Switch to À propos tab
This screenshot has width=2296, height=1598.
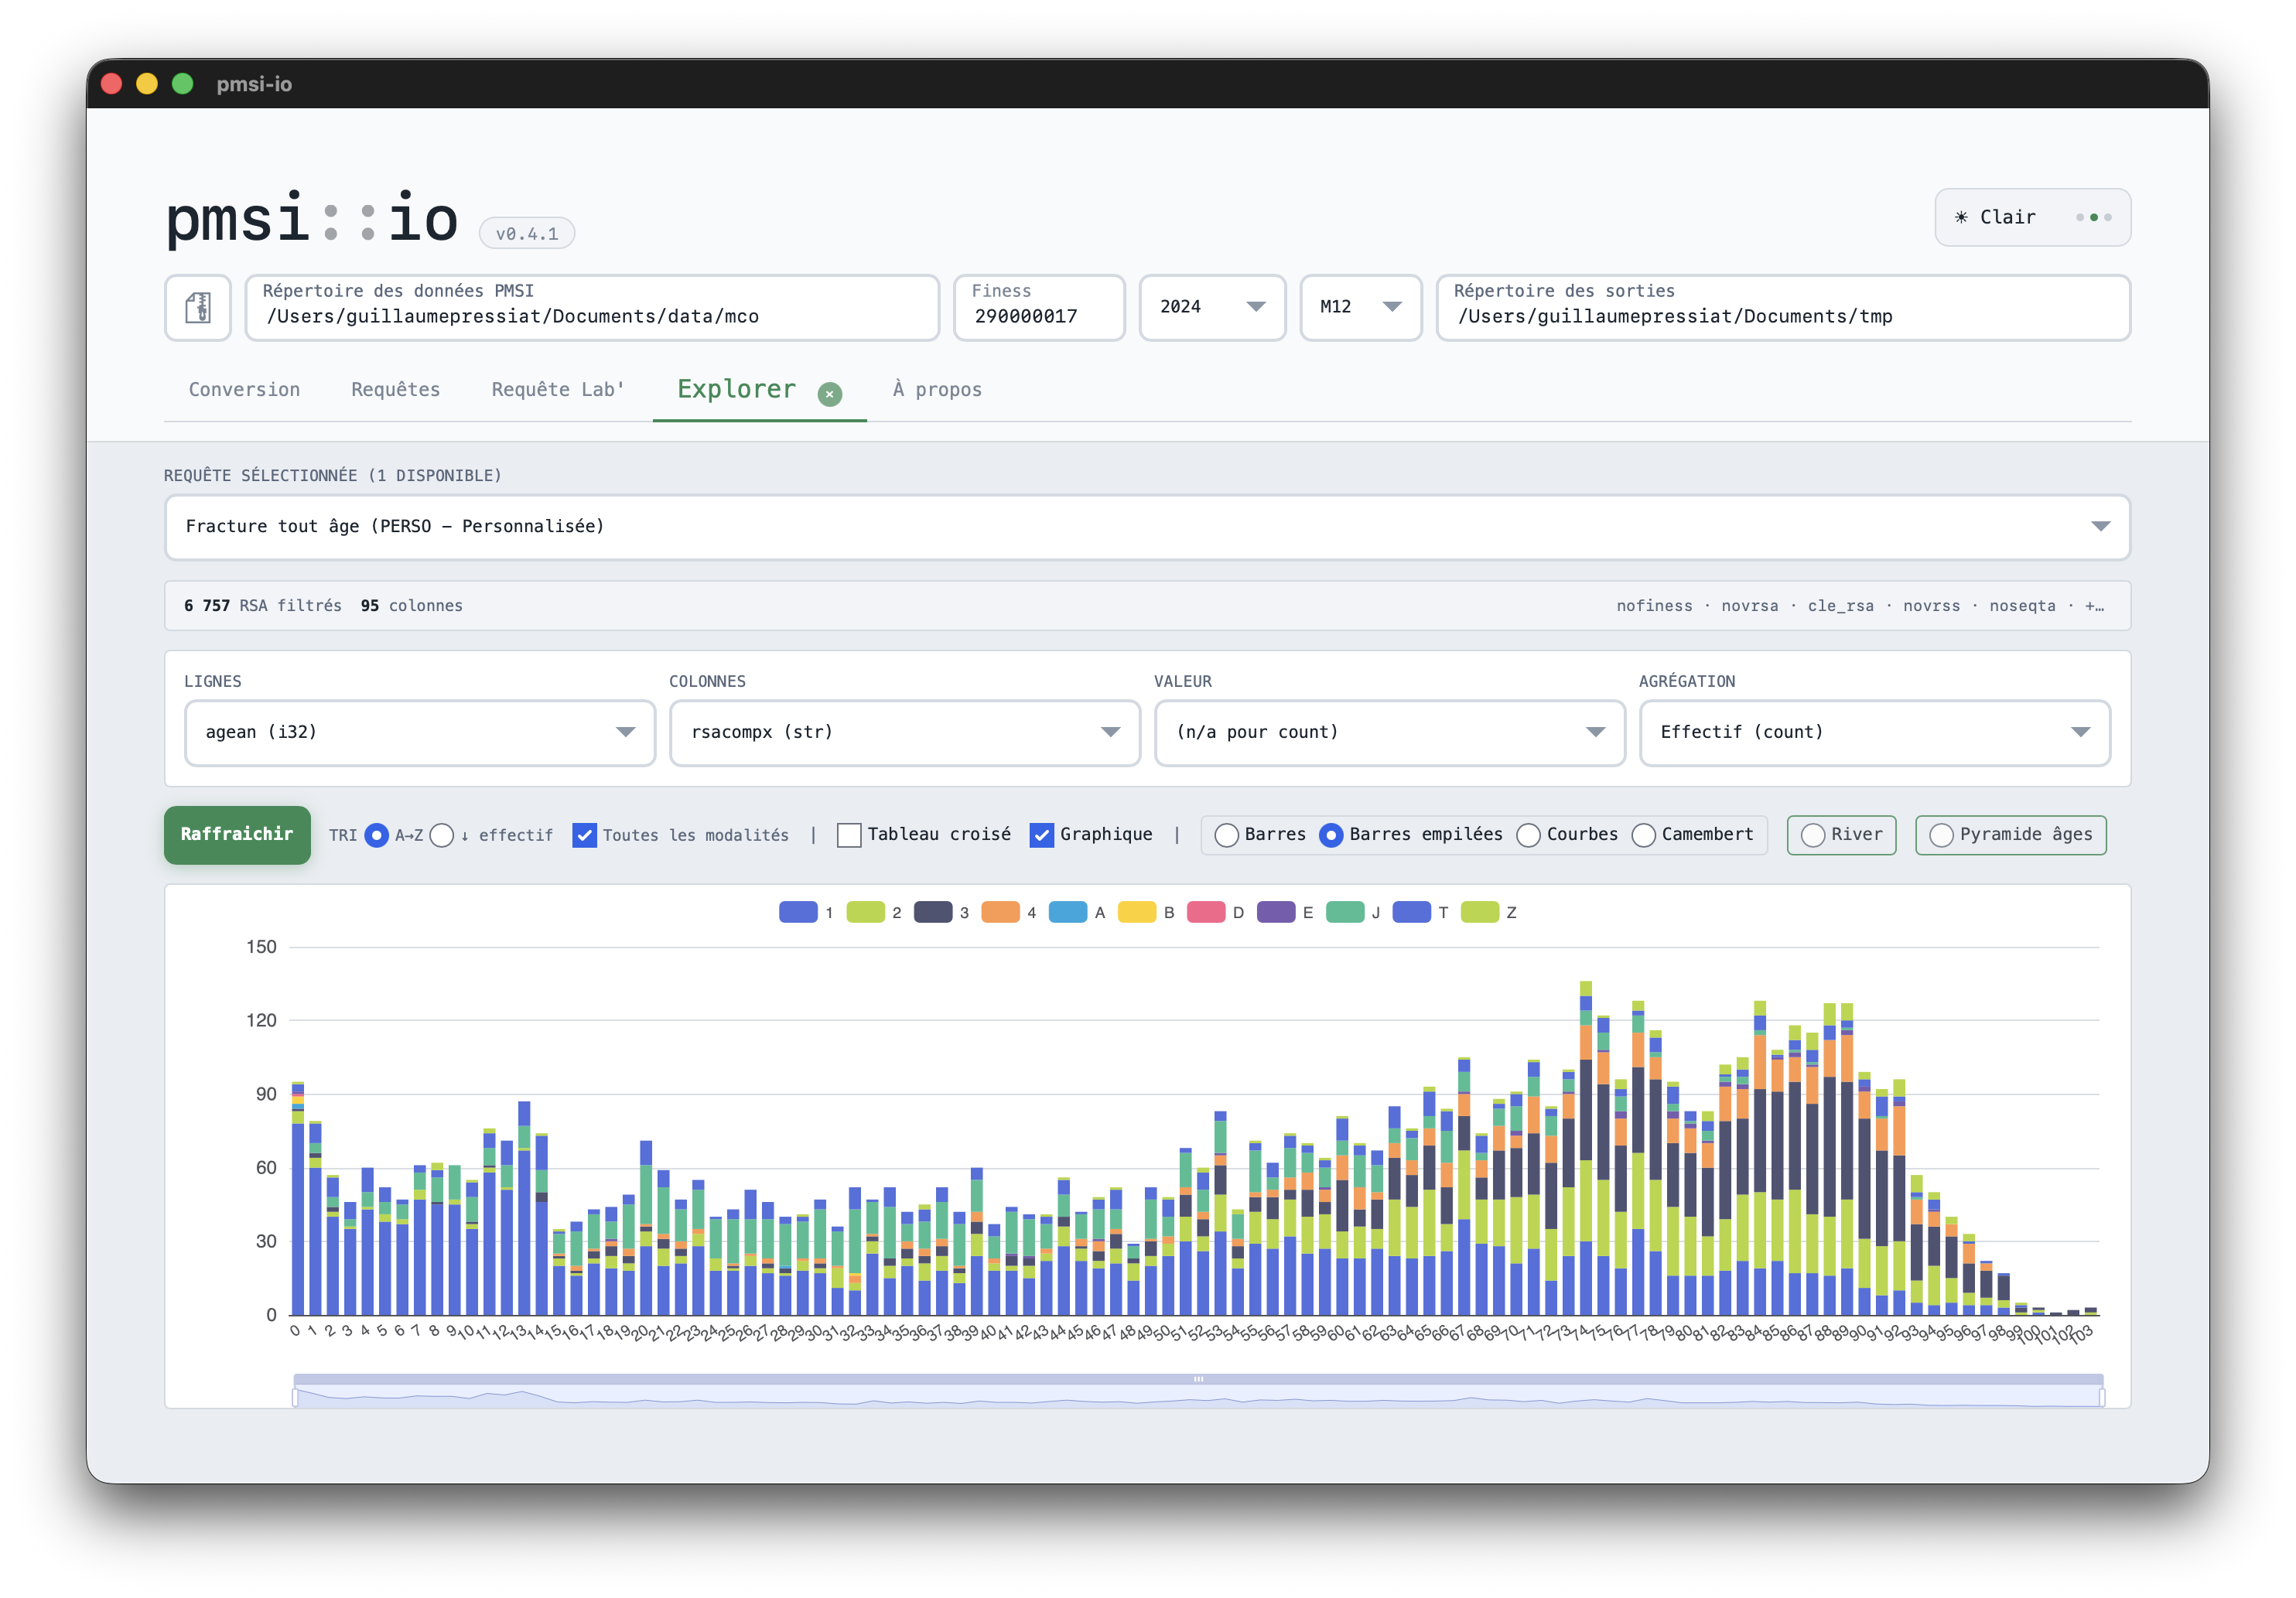click(937, 390)
